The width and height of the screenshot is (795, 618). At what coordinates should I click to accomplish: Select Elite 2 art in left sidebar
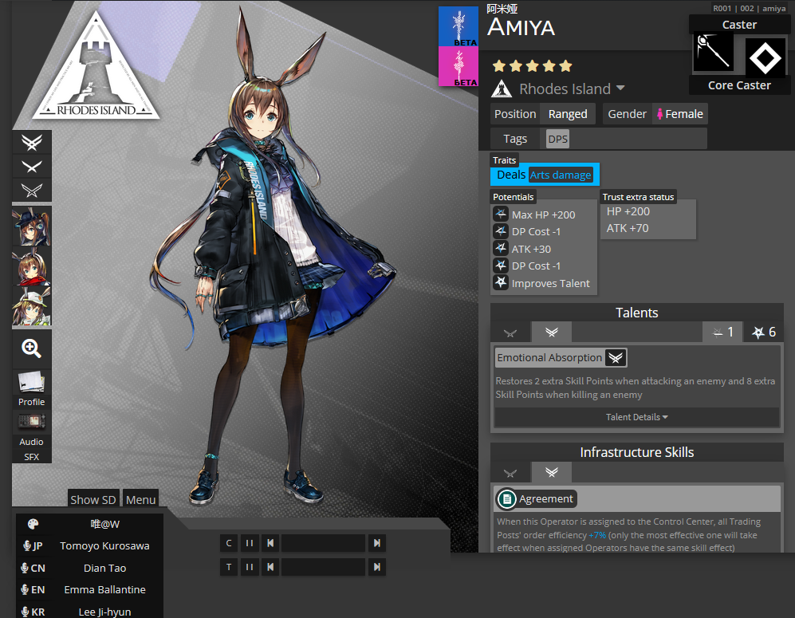(31, 143)
